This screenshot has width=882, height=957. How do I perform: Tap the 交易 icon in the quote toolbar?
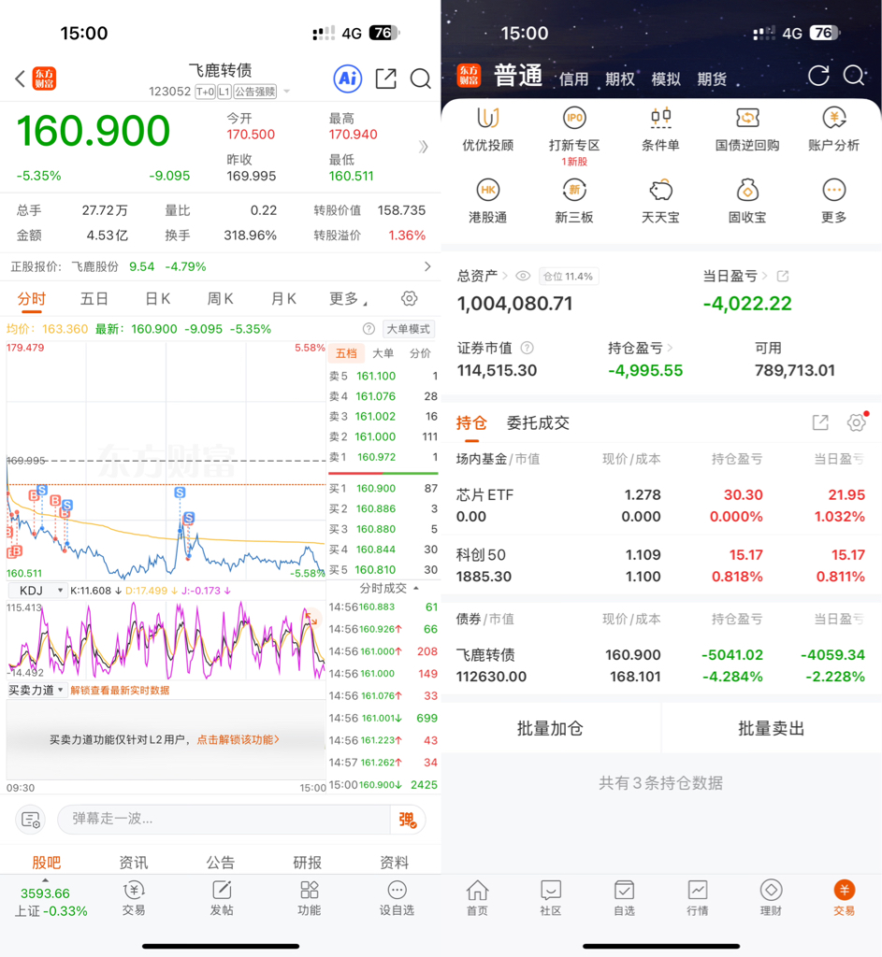coord(134,898)
